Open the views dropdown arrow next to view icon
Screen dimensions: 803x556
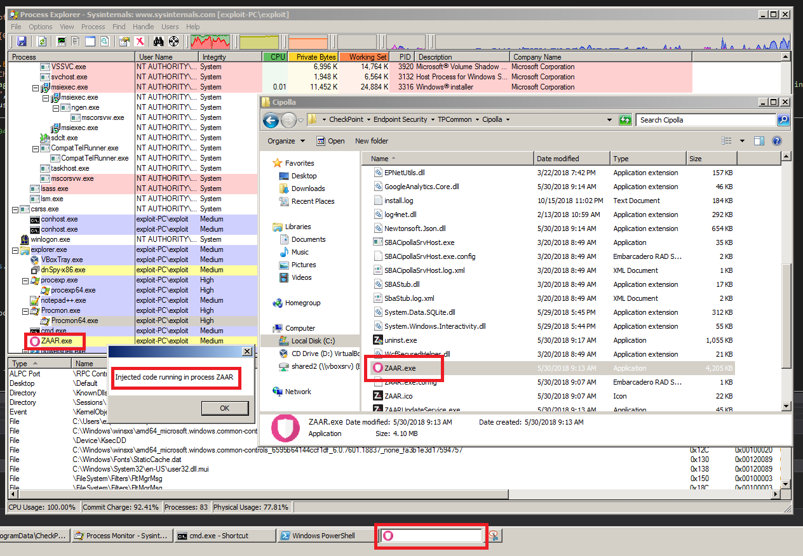[742, 141]
